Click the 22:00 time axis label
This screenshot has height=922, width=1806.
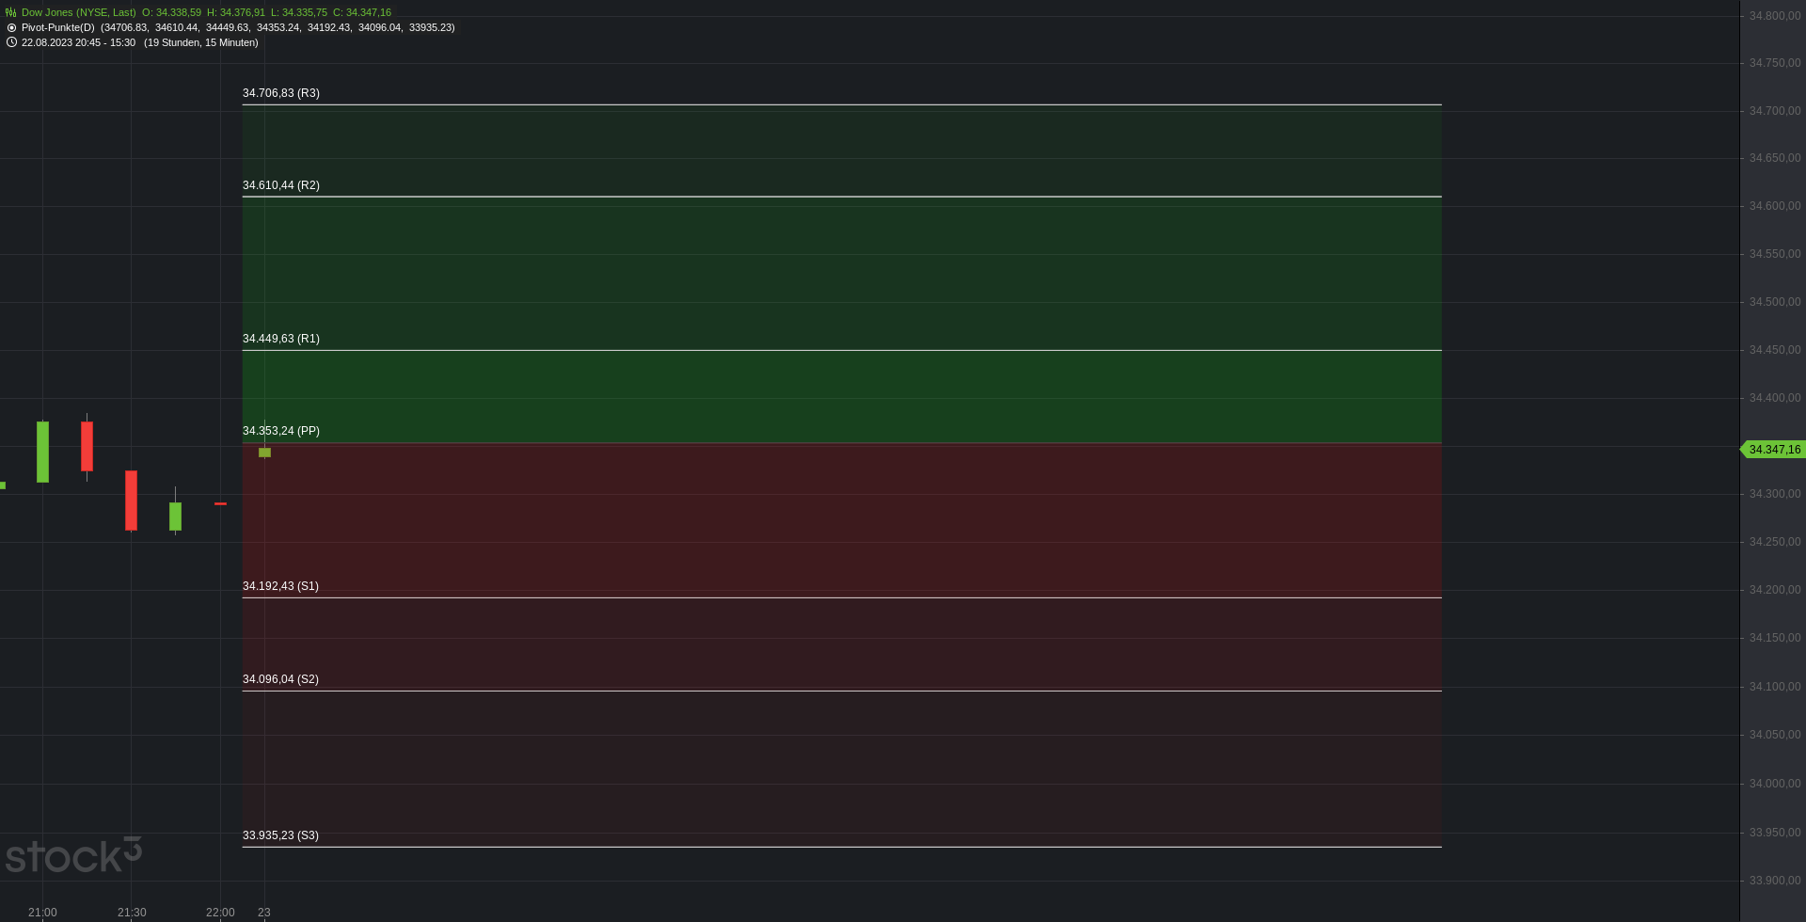coord(220,913)
